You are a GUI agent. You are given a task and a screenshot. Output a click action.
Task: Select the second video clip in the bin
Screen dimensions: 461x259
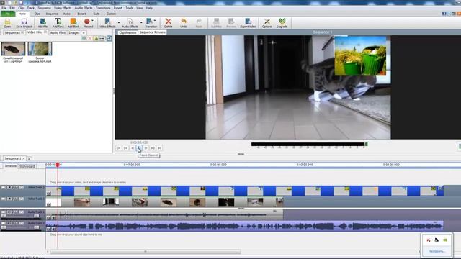click(x=40, y=49)
